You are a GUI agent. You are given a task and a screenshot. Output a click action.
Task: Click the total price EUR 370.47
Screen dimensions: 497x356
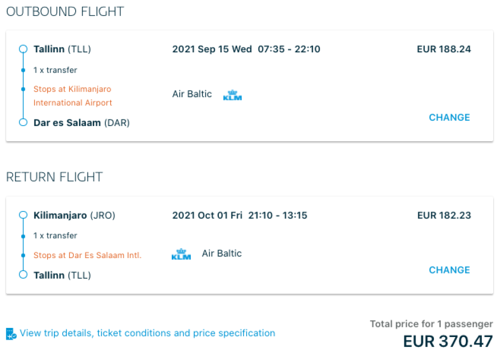coord(447,341)
